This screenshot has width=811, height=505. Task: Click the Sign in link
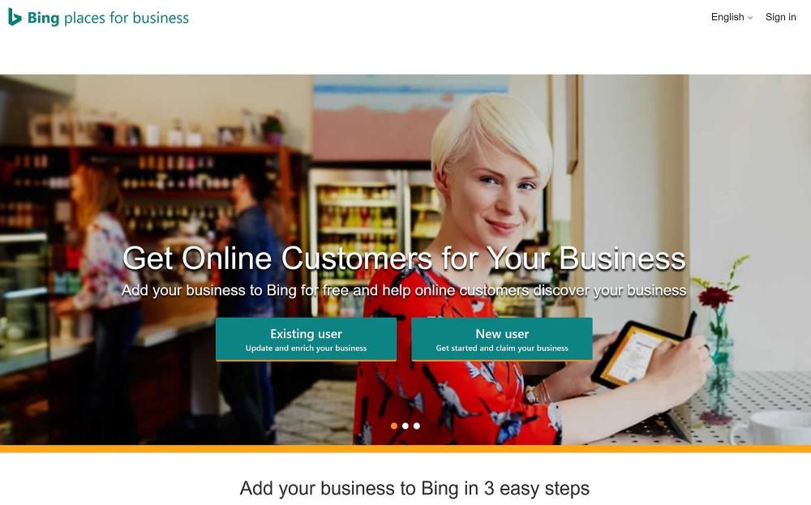[780, 17]
